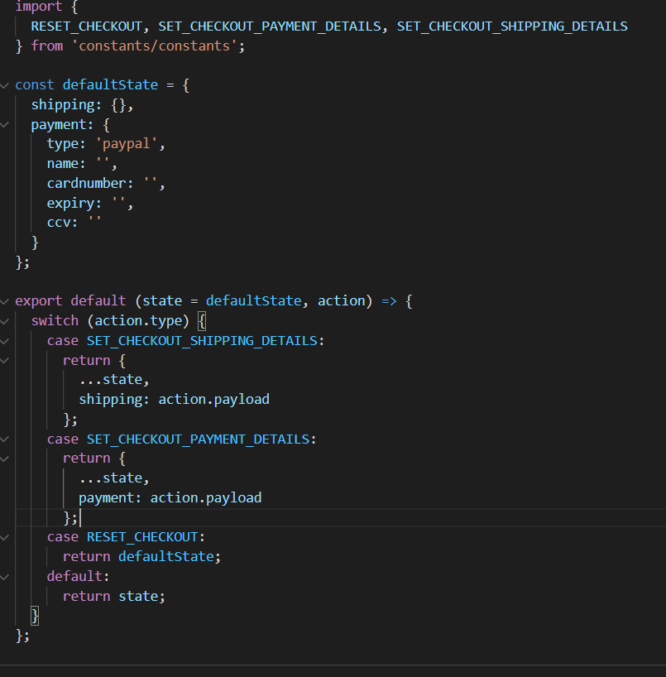The height and width of the screenshot is (677, 666).
Task: Fold the case RESET_CHECKOUT chevron
Action: click(x=4, y=537)
